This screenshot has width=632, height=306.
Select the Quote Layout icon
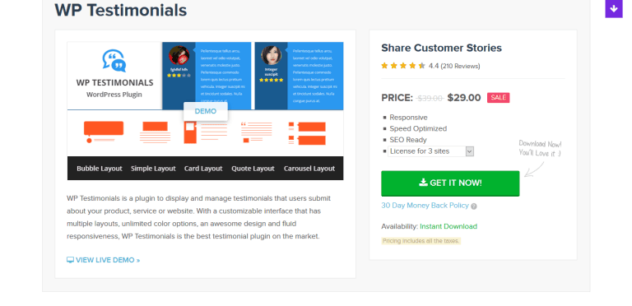pos(257,132)
